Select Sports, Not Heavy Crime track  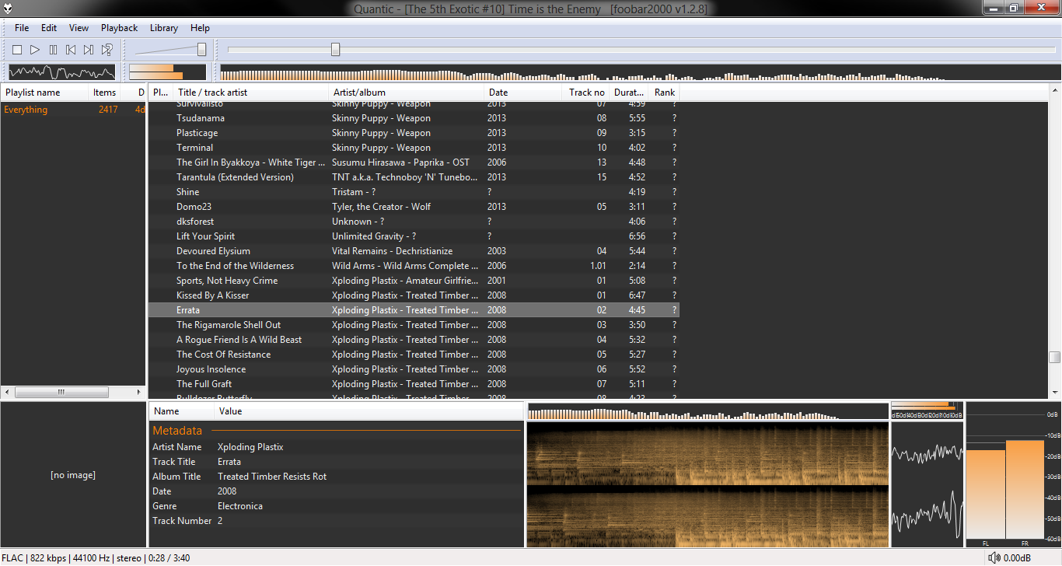coord(414,281)
